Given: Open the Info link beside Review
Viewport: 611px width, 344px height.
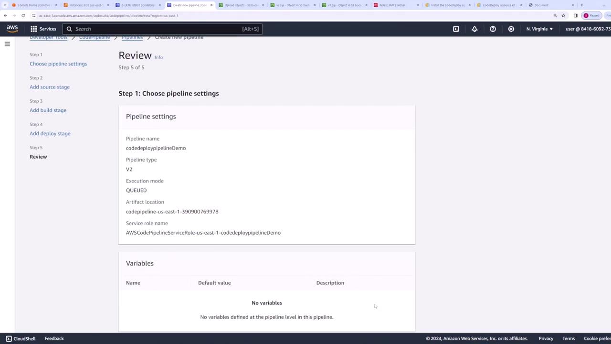Looking at the screenshot, I should (x=158, y=57).
